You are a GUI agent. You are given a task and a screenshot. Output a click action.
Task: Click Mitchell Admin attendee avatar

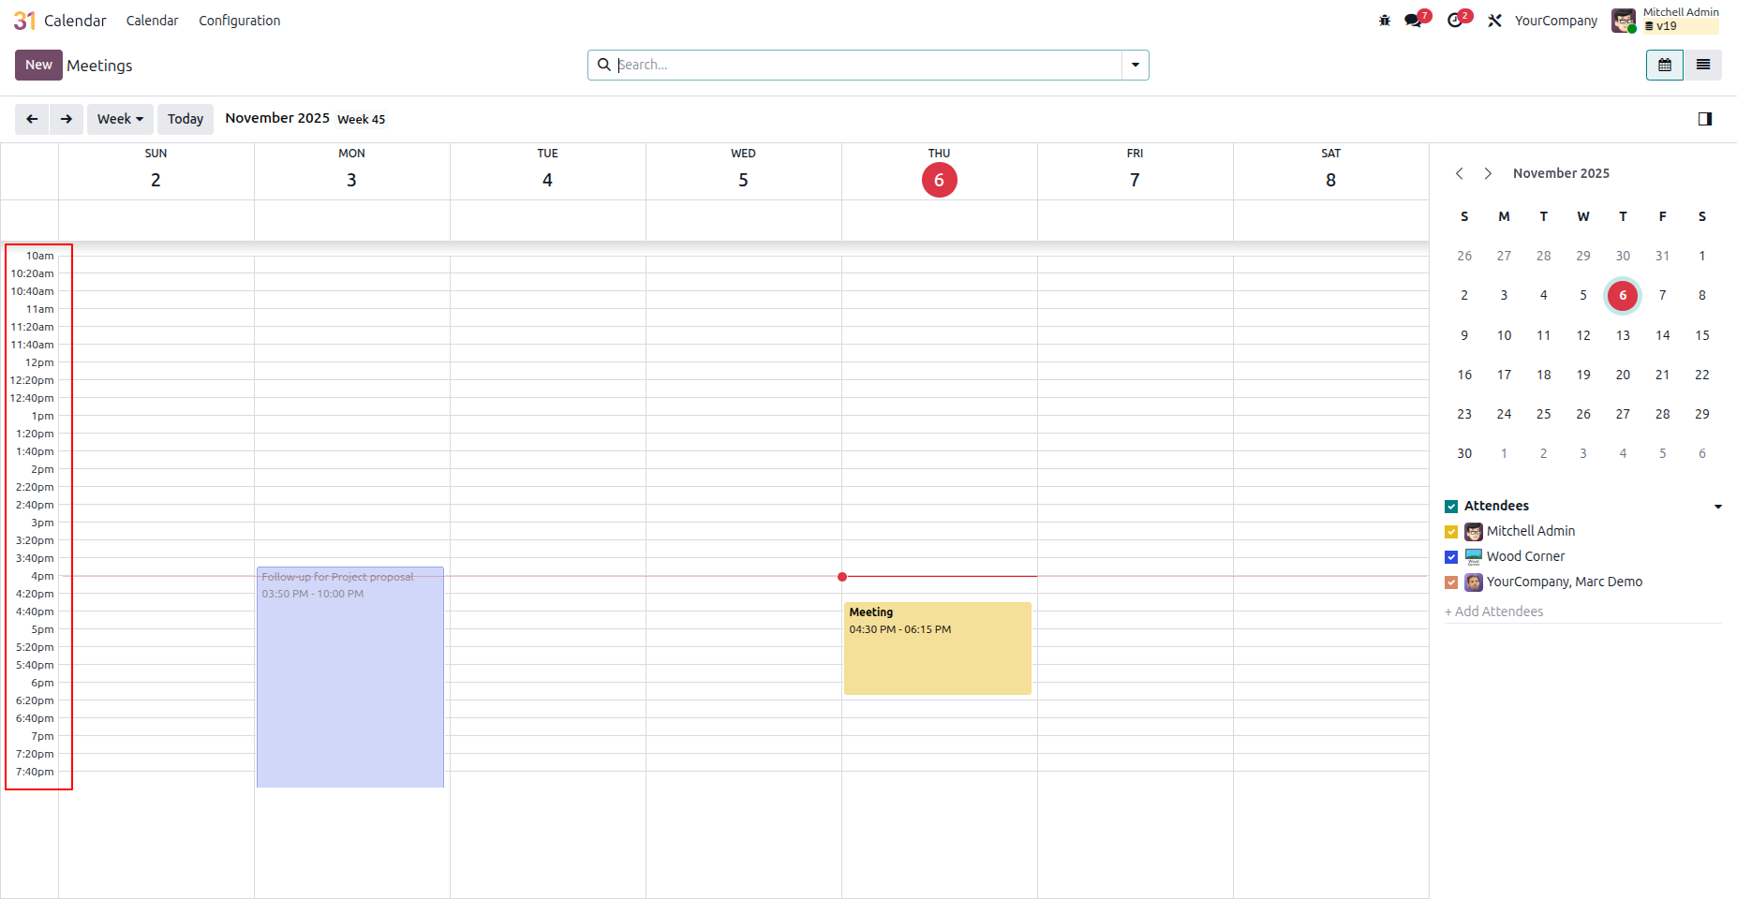(x=1474, y=532)
